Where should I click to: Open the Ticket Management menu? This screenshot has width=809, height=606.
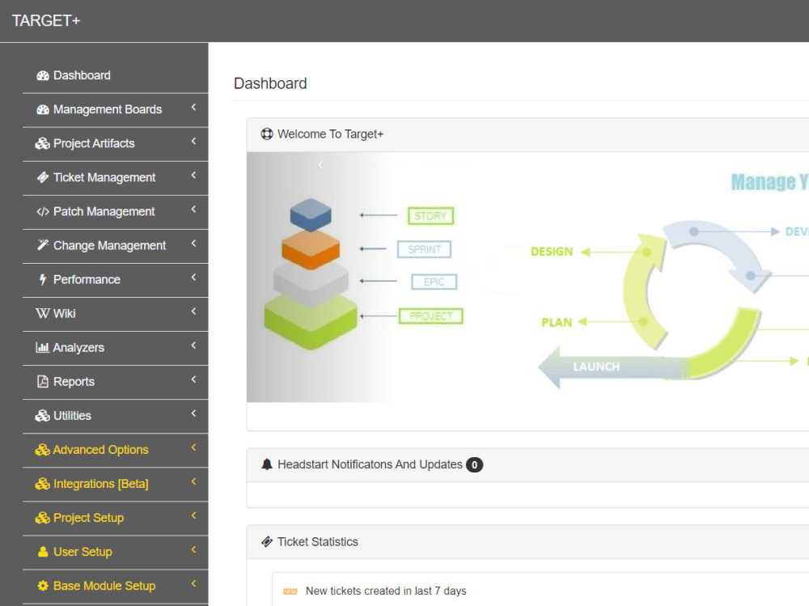point(116,177)
